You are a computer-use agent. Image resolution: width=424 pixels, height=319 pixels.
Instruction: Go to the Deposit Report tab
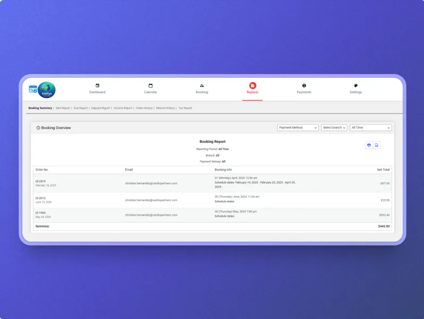(101, 108)
